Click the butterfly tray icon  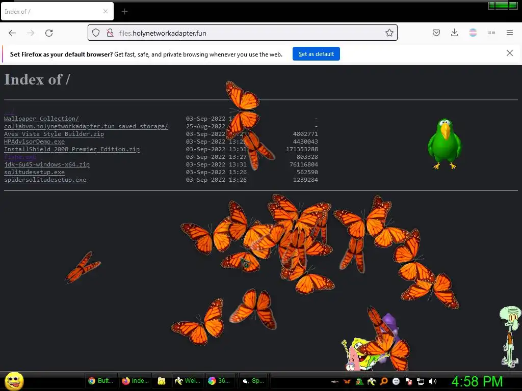tap(347, 381)
